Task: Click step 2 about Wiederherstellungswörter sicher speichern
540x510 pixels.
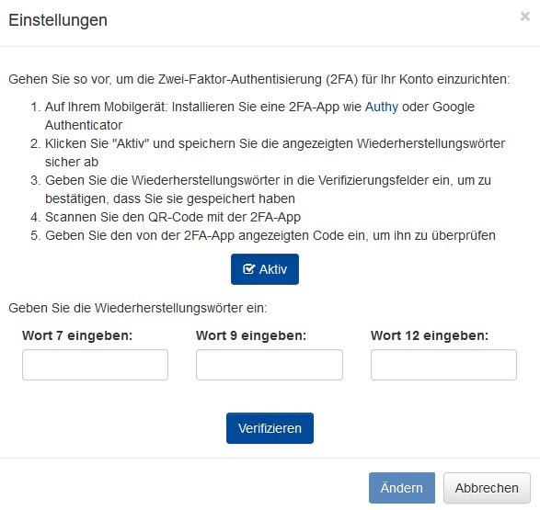Action: pyautogui.click(x=268, y=153)
